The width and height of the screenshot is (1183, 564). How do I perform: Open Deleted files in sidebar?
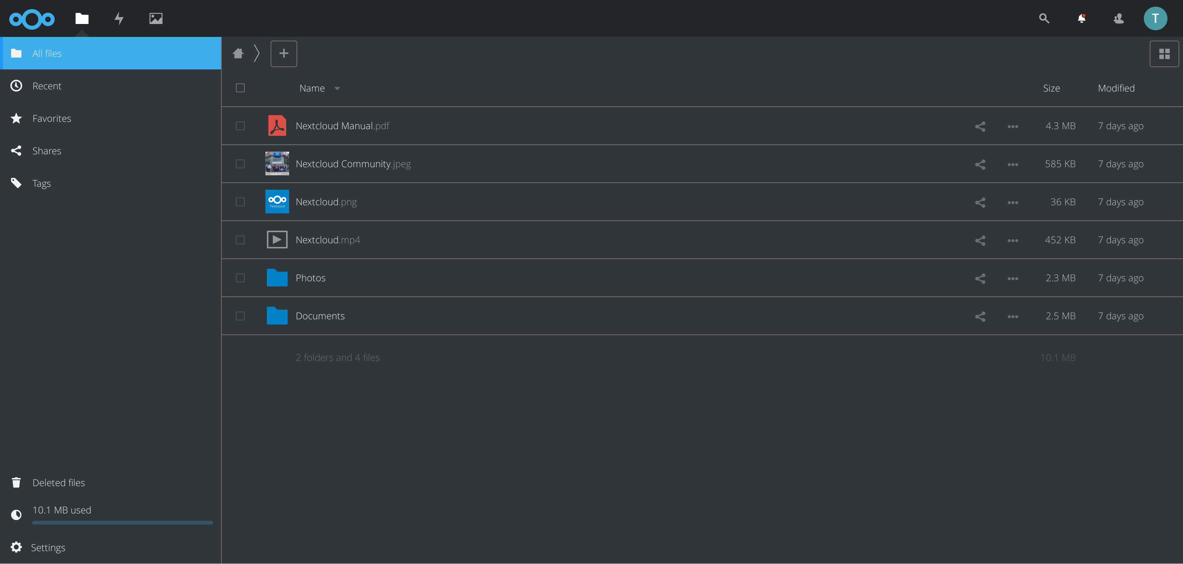pos(111,483)
